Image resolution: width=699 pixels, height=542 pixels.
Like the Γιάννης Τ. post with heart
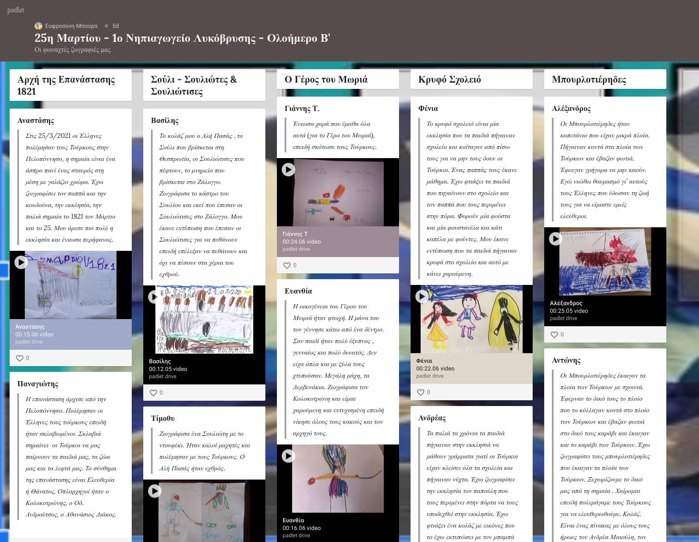point(287,265)
